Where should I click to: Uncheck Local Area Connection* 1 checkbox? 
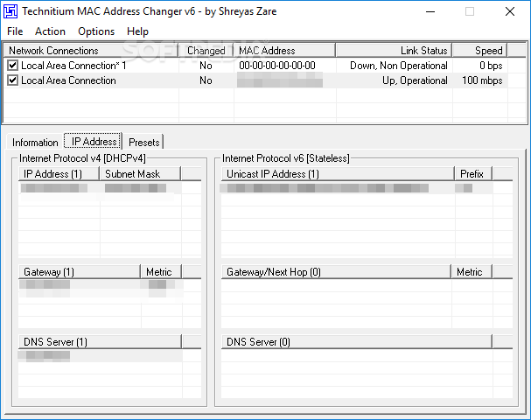12,65
